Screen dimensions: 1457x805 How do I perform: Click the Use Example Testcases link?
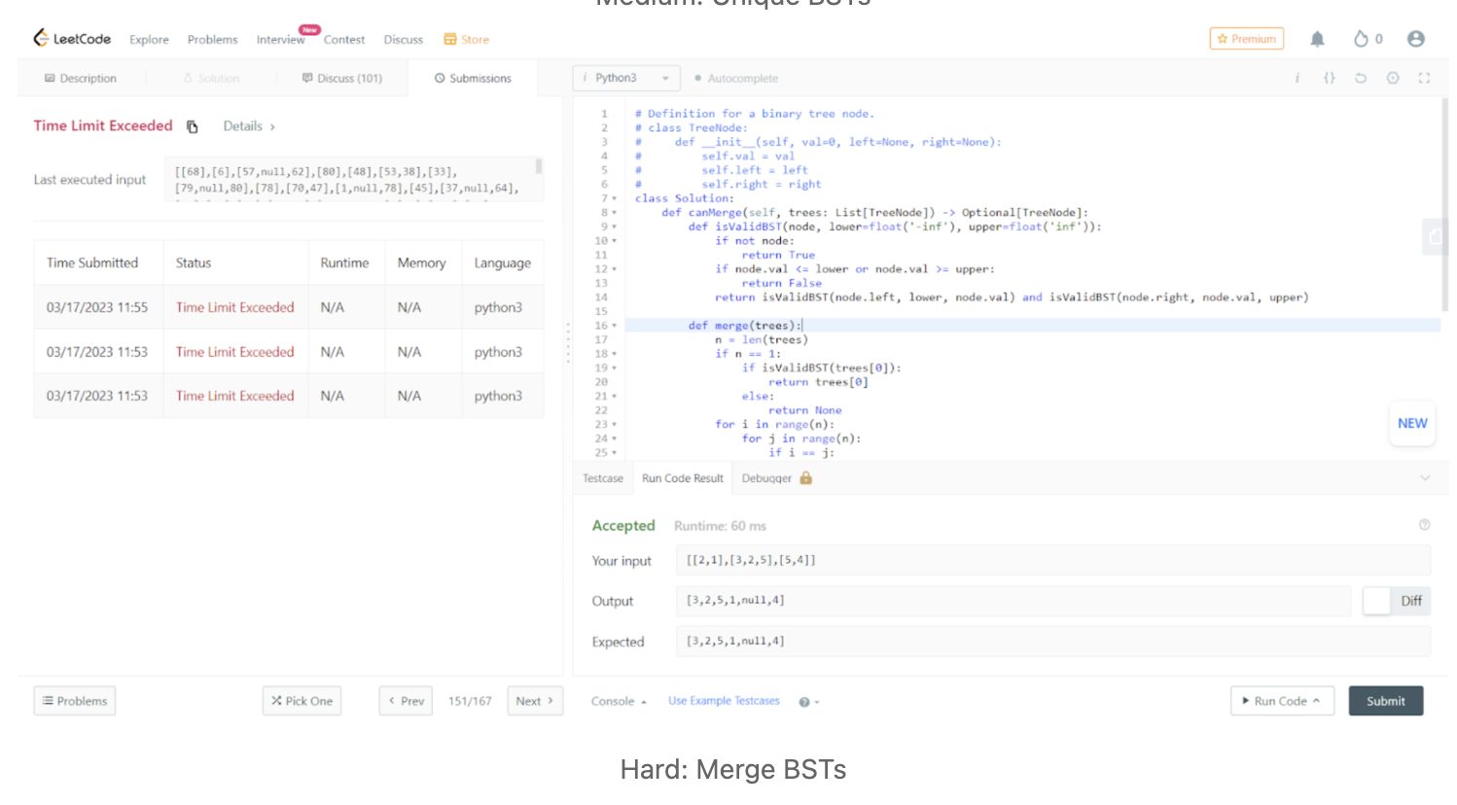724,701
